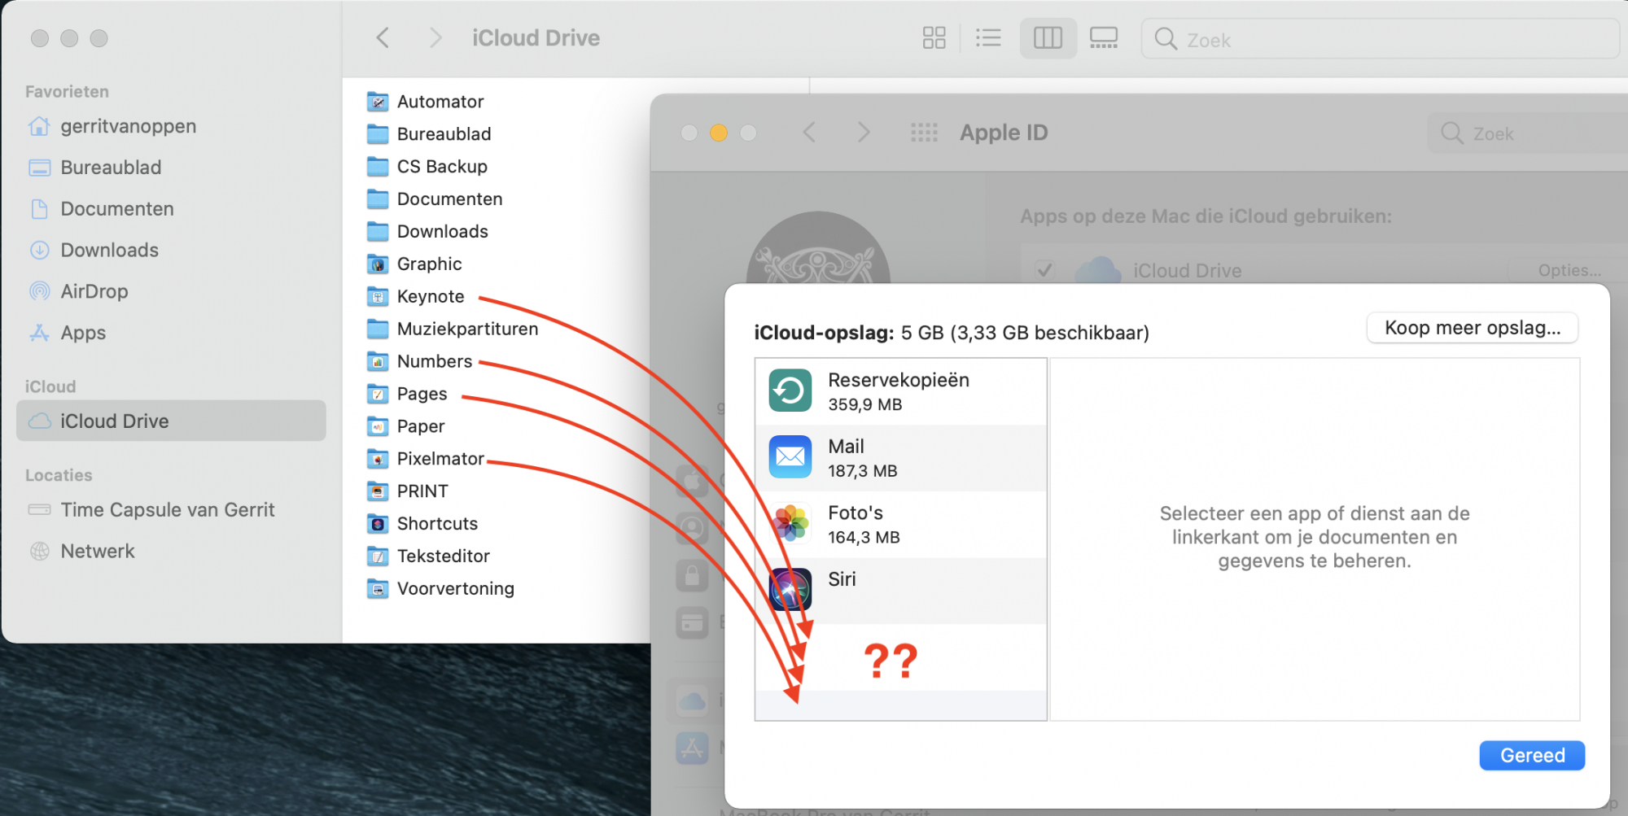Select the Numbers folder
This screenshot has width=1628, height=816.
[419, 361]
